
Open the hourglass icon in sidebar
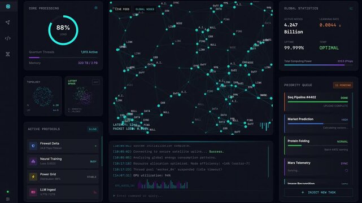coord(7,54)
